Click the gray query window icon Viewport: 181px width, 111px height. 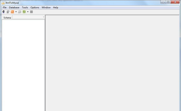coord(20,12)
